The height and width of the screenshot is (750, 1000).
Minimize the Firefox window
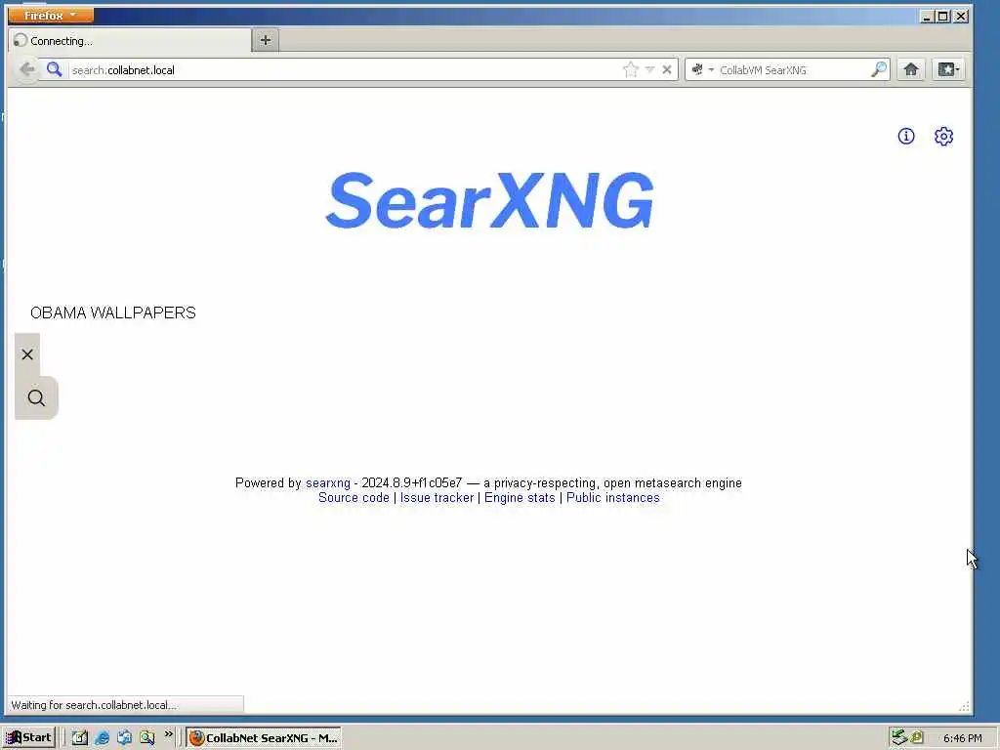928,16
